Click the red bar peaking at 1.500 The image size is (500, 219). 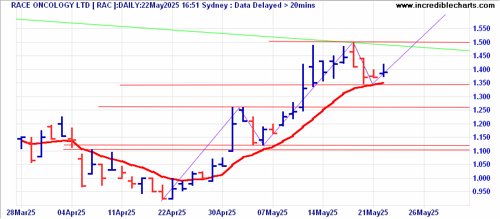(x=354, y=54)
